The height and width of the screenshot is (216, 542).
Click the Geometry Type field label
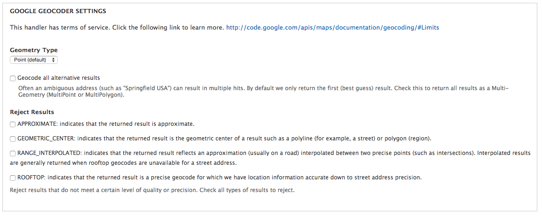point(34,50)
